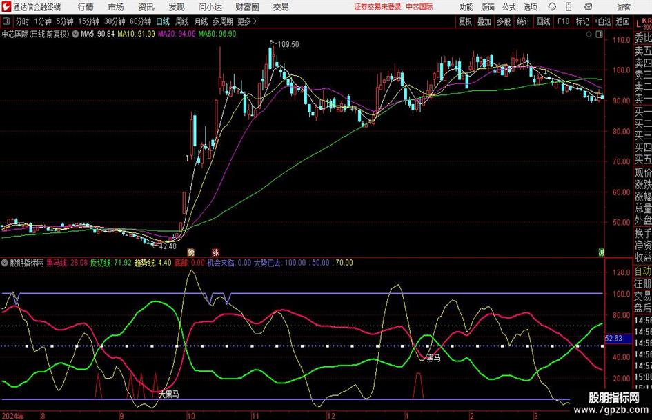Click the month 12 marker on the time axis

pyautogui.click(x=330, y=416)
